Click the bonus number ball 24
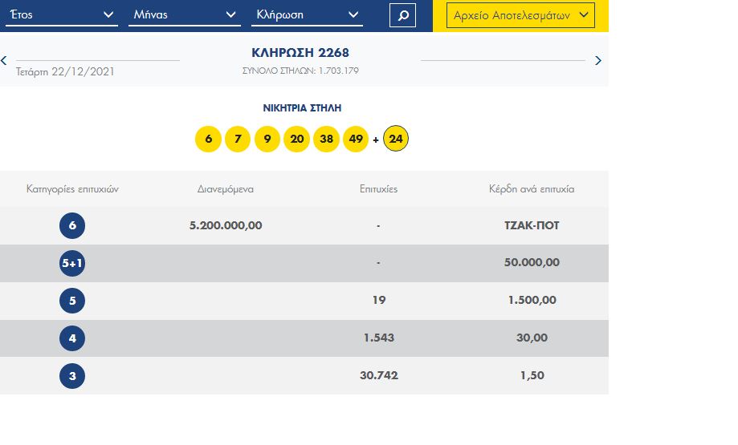Viewport: 738px width, 445px height. coord(395,140)
